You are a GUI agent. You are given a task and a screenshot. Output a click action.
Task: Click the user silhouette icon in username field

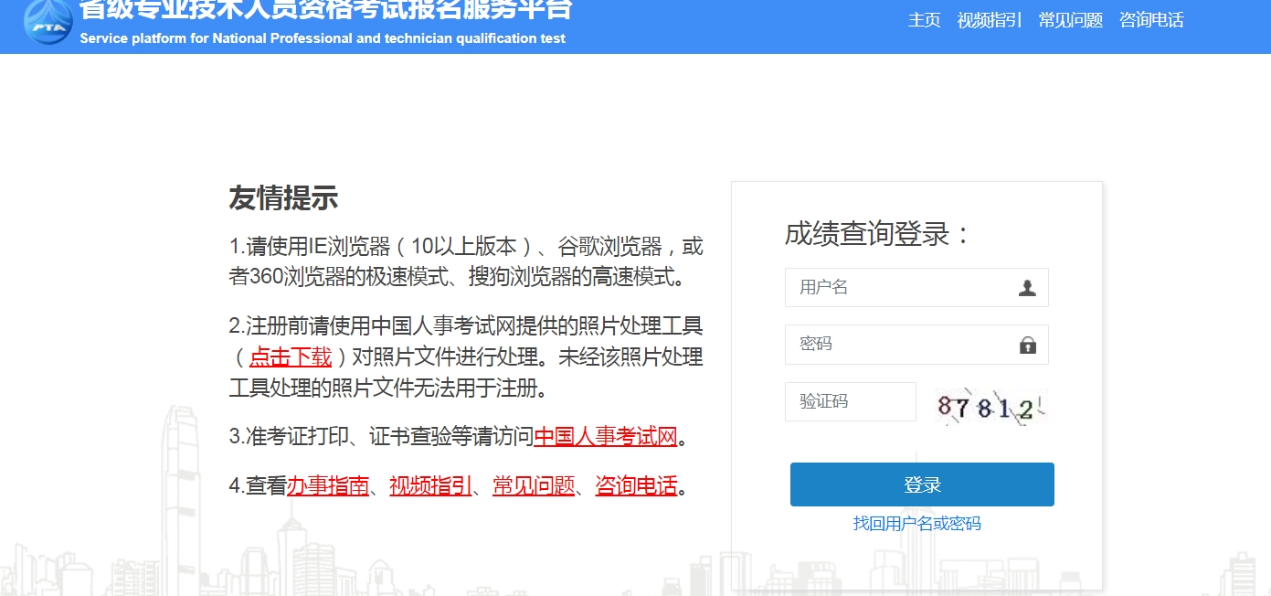[1027, 288]
